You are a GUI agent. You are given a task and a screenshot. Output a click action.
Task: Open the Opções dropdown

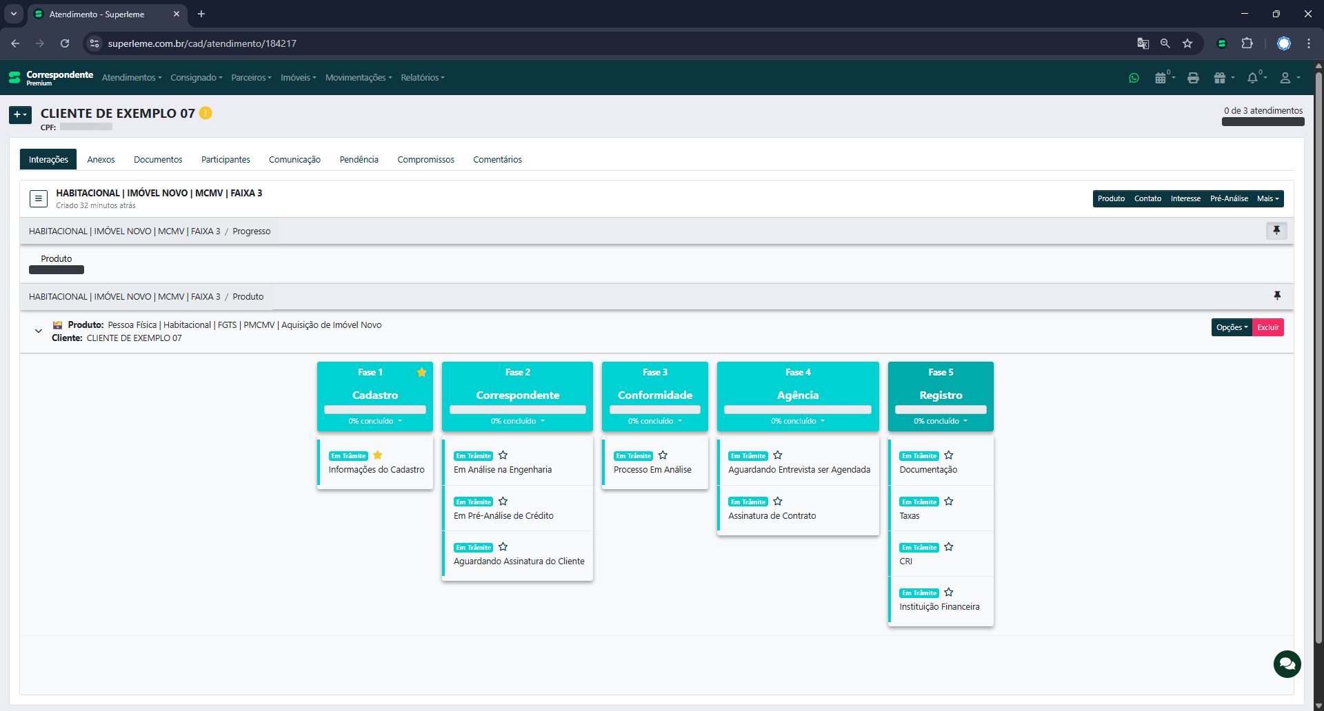(1231, 327)
